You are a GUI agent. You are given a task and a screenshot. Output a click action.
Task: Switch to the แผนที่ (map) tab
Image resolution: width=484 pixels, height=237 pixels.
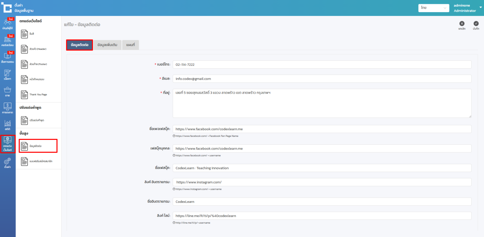coord(130,45)
